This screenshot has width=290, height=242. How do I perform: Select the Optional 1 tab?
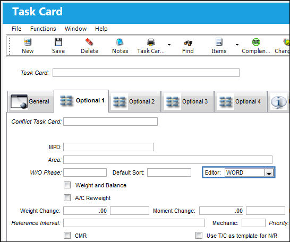tap(81, 101)
